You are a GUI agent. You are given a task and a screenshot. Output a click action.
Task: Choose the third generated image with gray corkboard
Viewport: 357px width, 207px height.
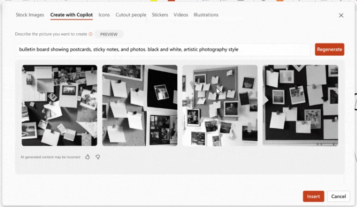(x=220, y=106)
